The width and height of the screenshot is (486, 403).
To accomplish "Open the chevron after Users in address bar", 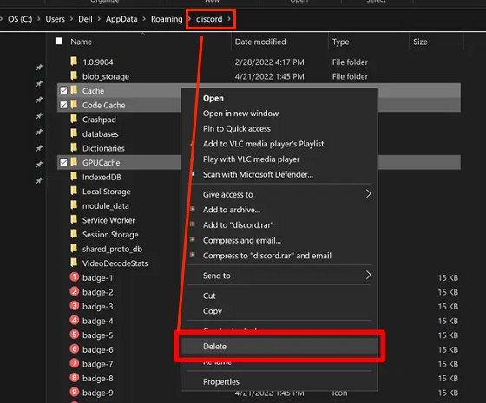I will pyautogui.click(x=71, y=19).
